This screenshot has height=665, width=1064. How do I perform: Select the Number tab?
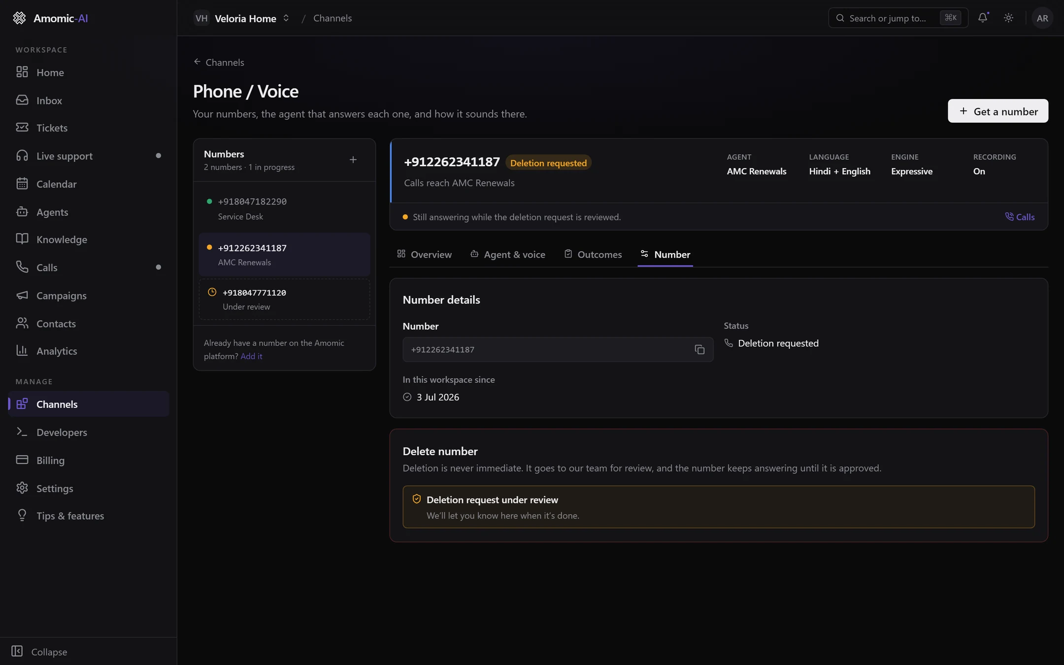tap(665, 254)
